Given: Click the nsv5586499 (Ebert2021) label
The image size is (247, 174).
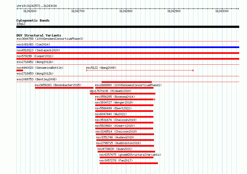Looking at the screenshot, I should tap(113, 108).
